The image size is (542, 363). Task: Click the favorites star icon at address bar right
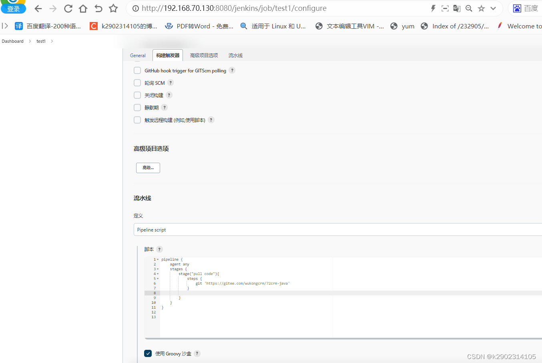tap(481, 8)
